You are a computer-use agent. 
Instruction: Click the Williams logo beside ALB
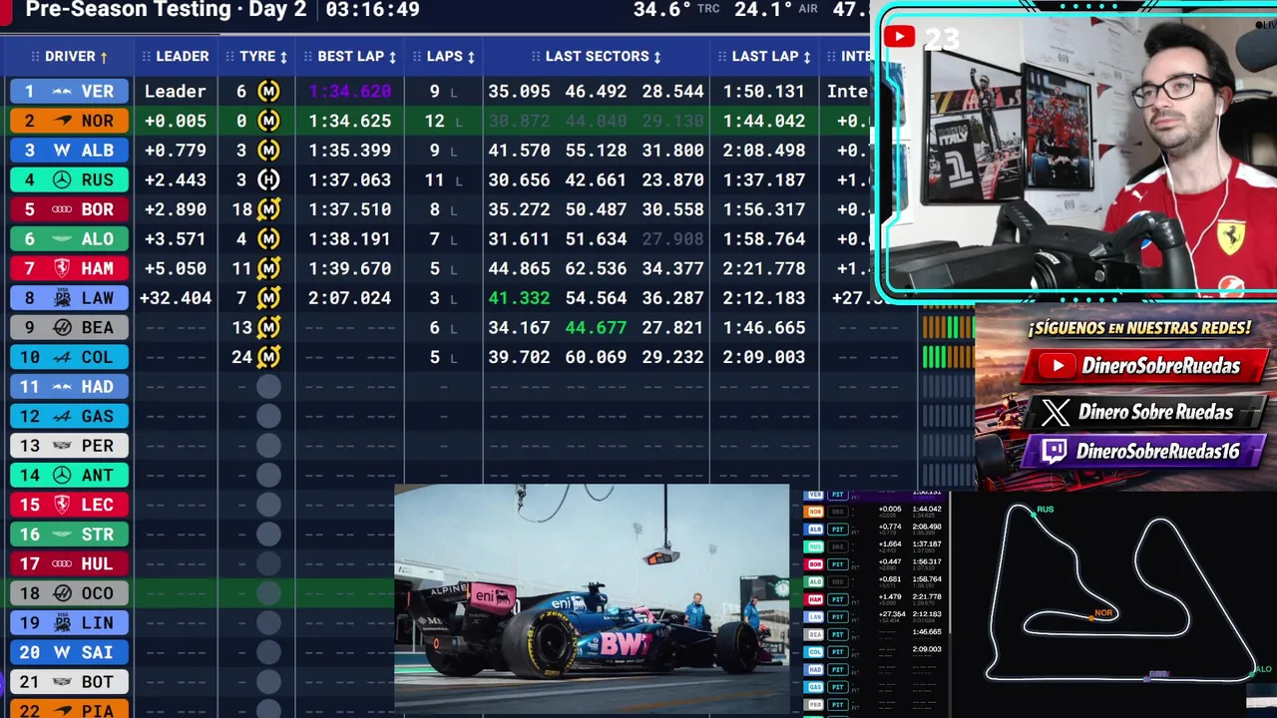(62, 151)
